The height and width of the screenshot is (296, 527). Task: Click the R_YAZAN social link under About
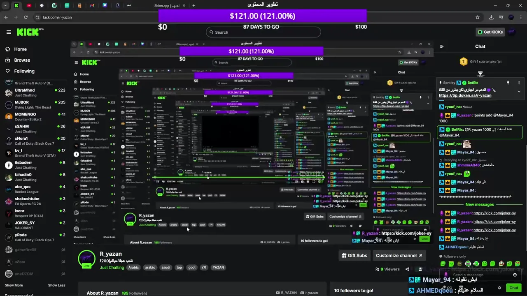pyautogui.click(x=286, y=293)
